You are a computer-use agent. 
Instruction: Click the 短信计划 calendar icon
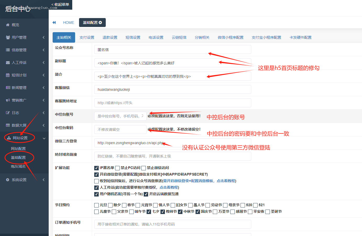(8, 75)
